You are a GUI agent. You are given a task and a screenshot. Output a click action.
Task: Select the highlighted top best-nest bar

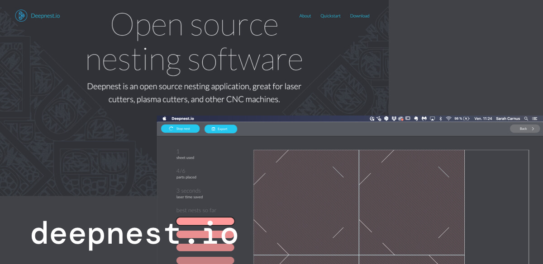tap(205, 221)
